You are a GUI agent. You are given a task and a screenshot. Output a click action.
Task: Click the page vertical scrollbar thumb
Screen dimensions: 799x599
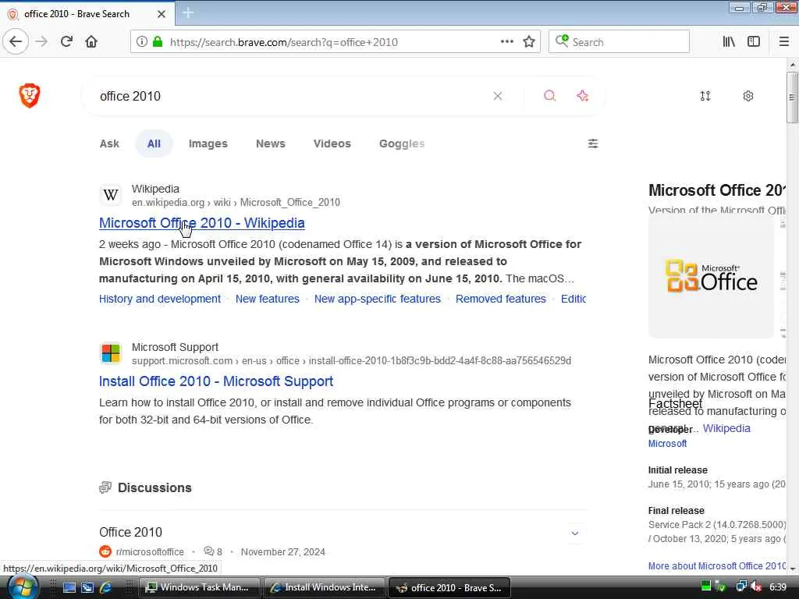tap(792, 97)
